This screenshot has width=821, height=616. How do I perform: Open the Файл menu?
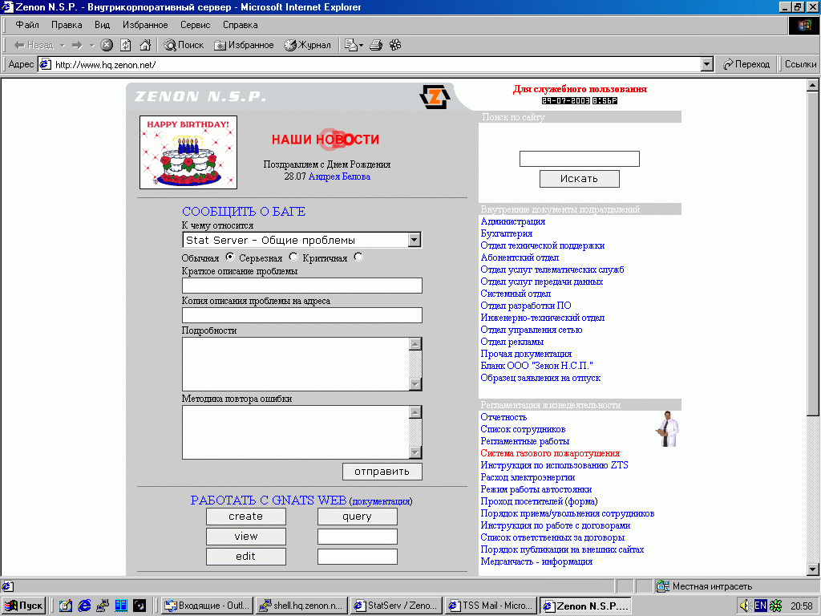26,25
